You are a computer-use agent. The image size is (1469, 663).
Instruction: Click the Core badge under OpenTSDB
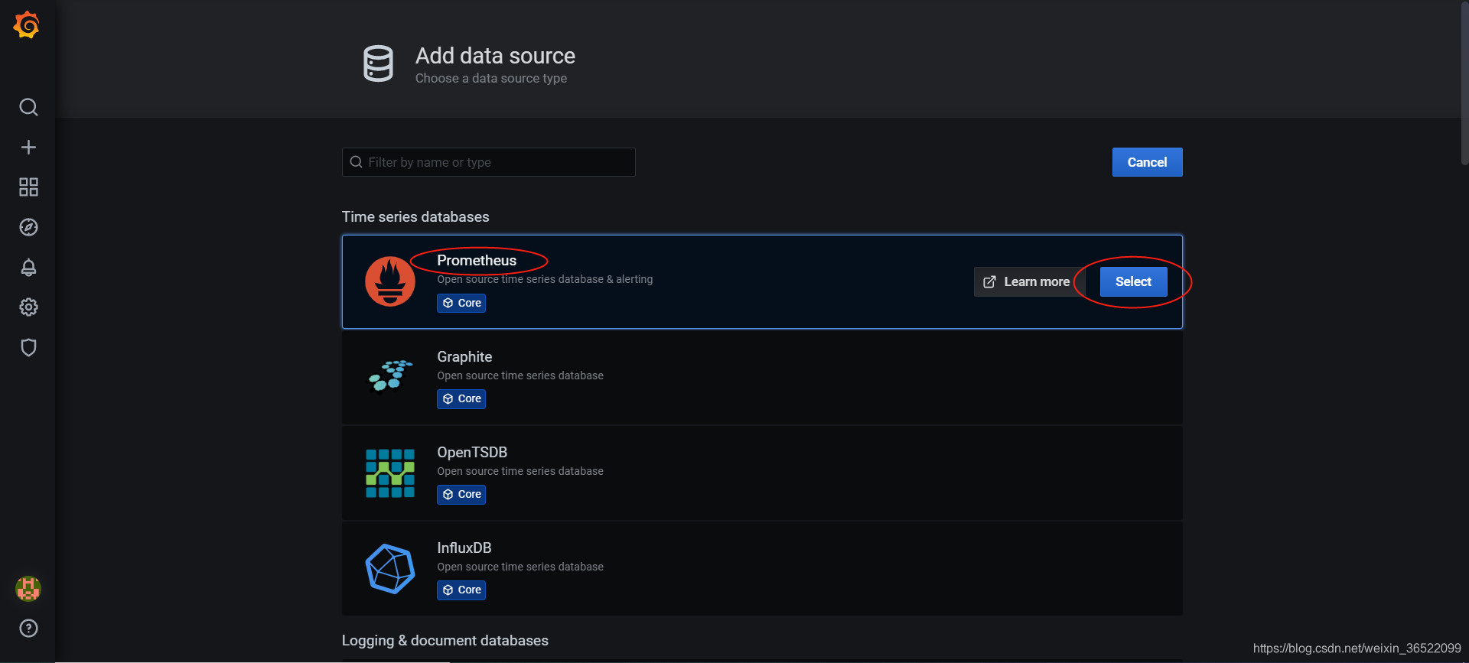pos(461,494)
